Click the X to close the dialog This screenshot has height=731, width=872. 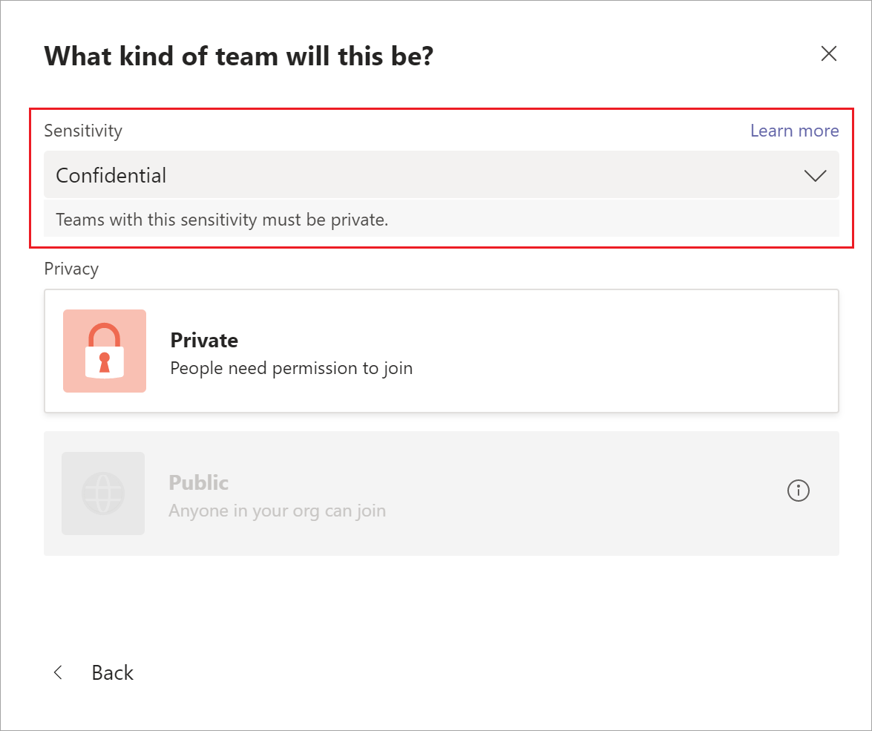tap(828, 53)
